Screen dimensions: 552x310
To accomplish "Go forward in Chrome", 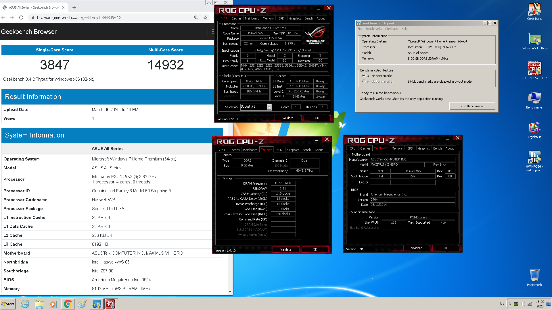I will [12, 18].
